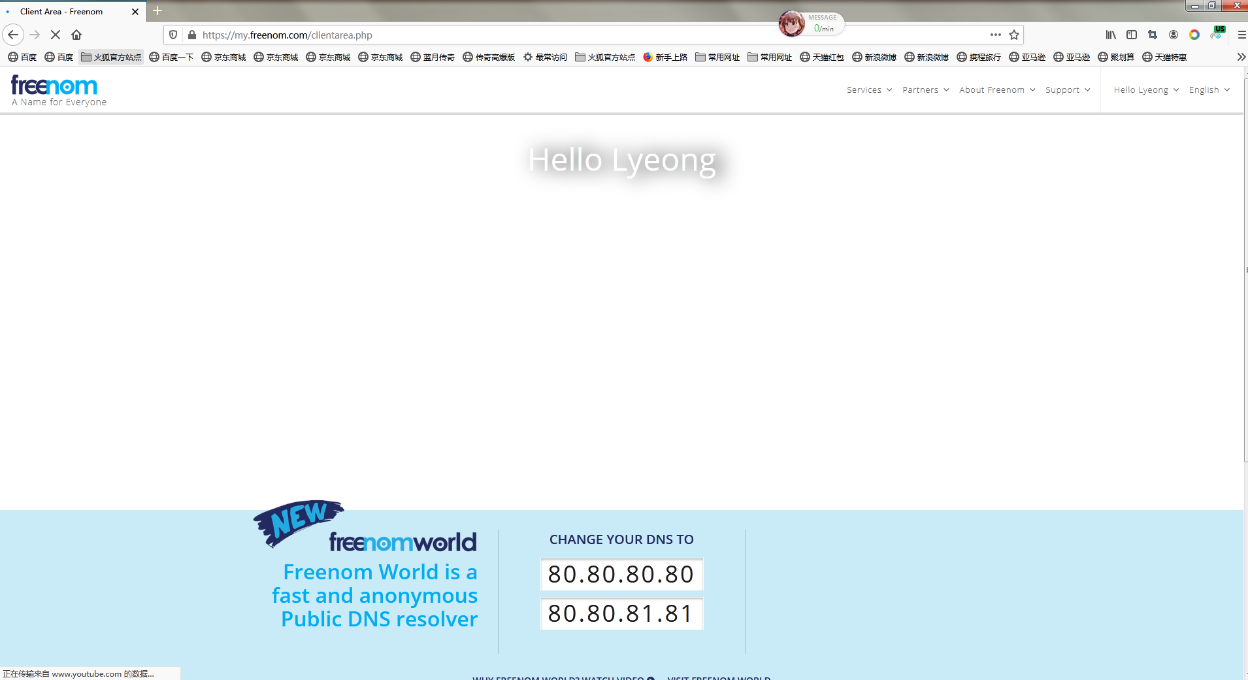Click the 80.80.81.81 DNS address box

(621, 613)
